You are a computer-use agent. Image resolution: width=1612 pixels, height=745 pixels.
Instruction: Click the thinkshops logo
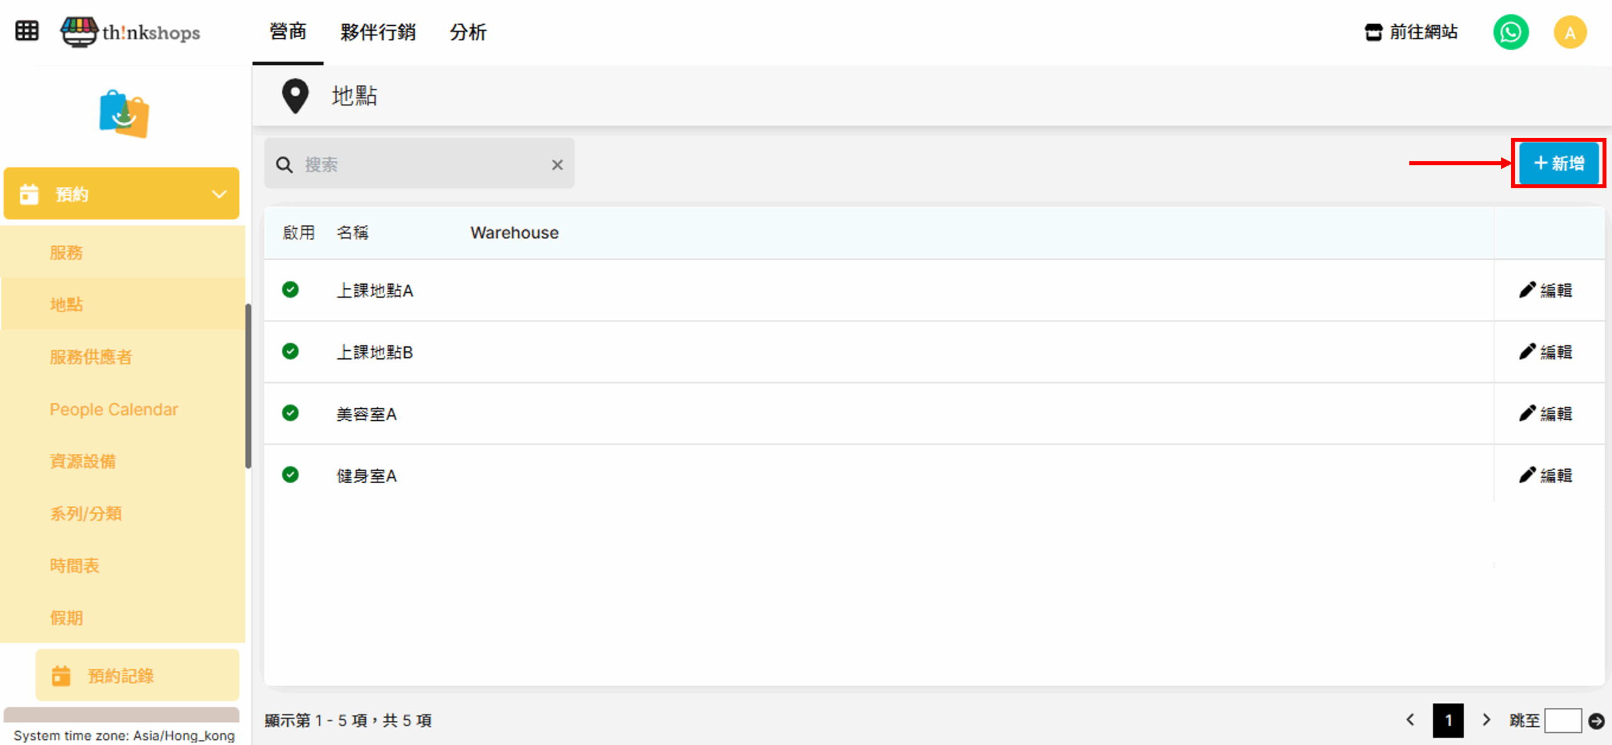(130, 31)
